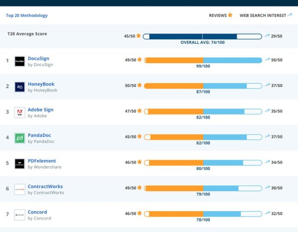Click the review star next to ContractWorks 49/50

[140, 188]
